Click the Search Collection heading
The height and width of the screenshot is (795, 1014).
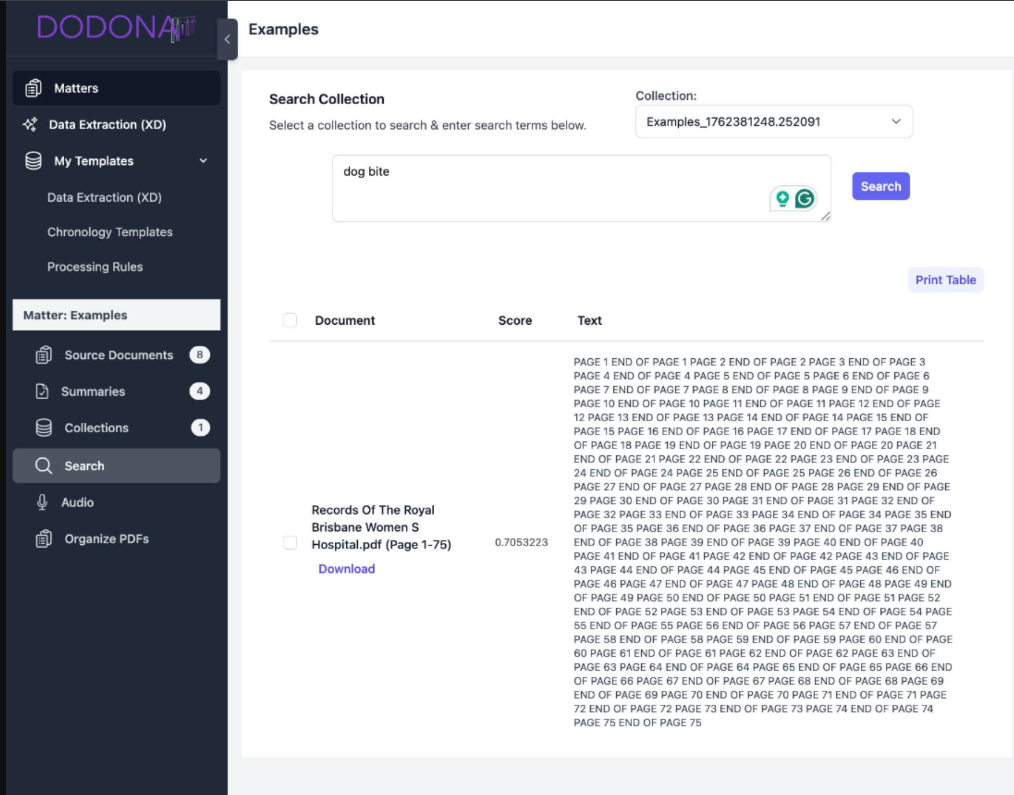(327, 99)
